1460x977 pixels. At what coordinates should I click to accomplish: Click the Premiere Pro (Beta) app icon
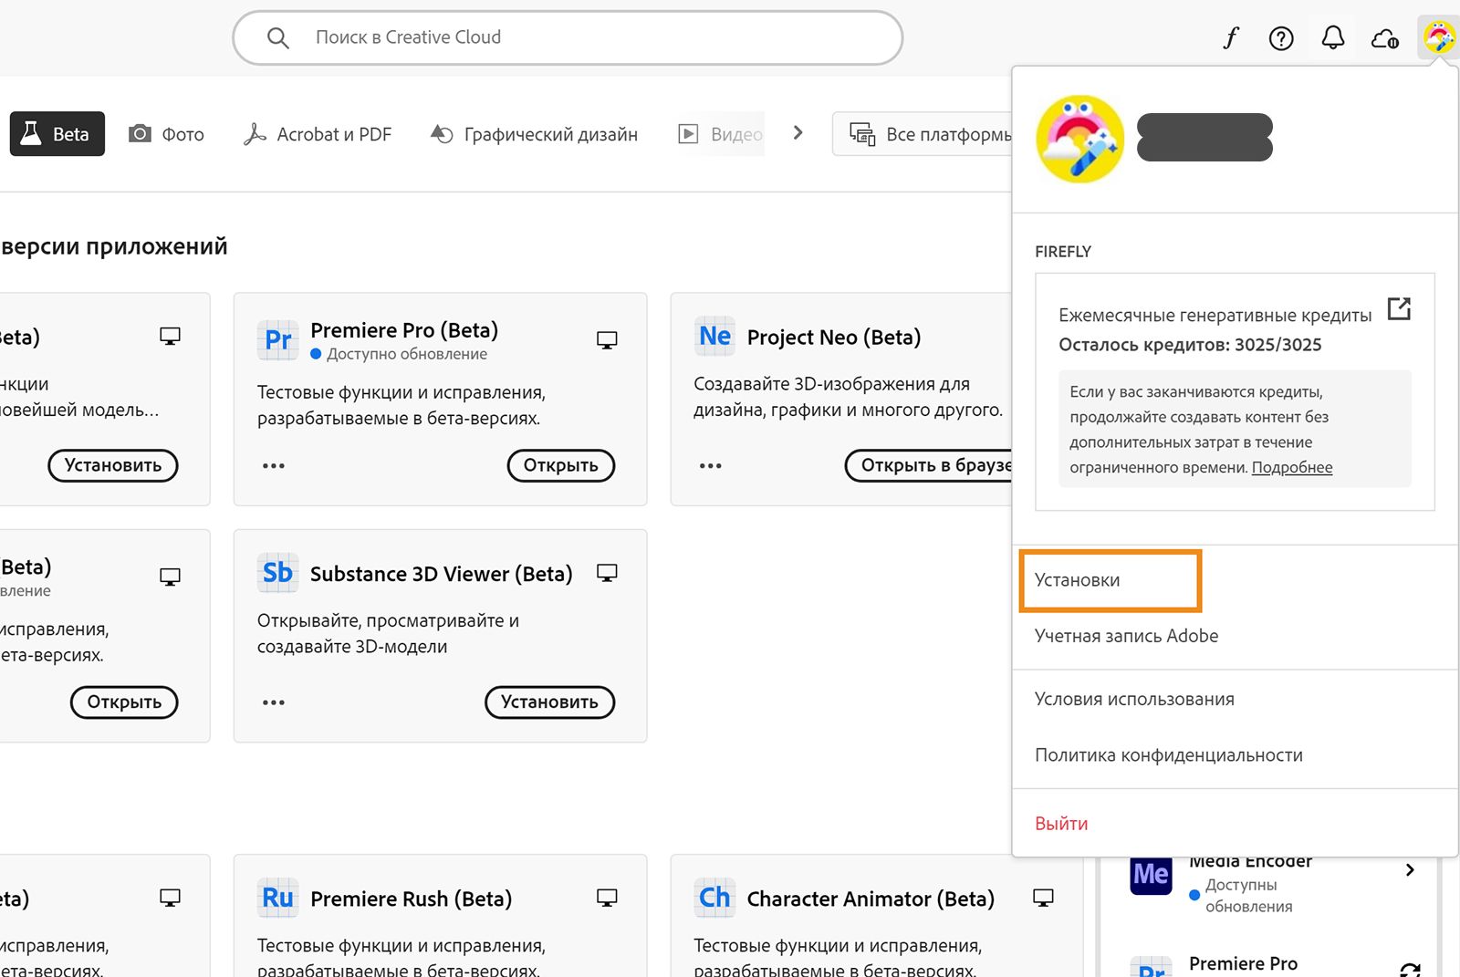277,340
